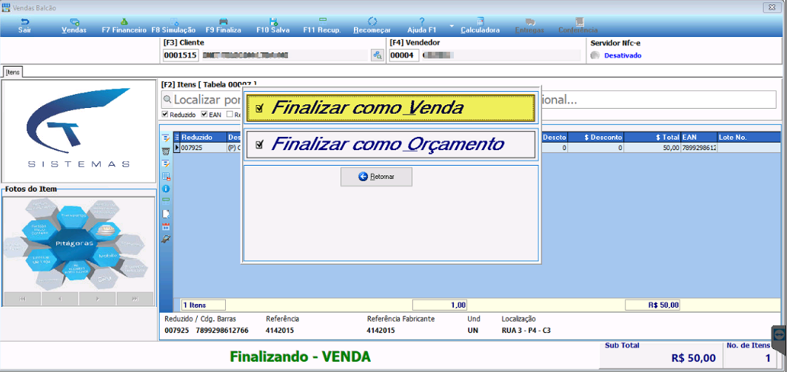Image resolution: width=787 pixels, height=372 pixels.
Task: Click the barcode text 7899298612766
Action: click(222, 331)
